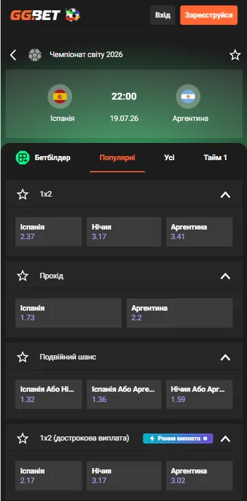
Task: Go back using the left arrow
Action: click(x=13, y=55)
